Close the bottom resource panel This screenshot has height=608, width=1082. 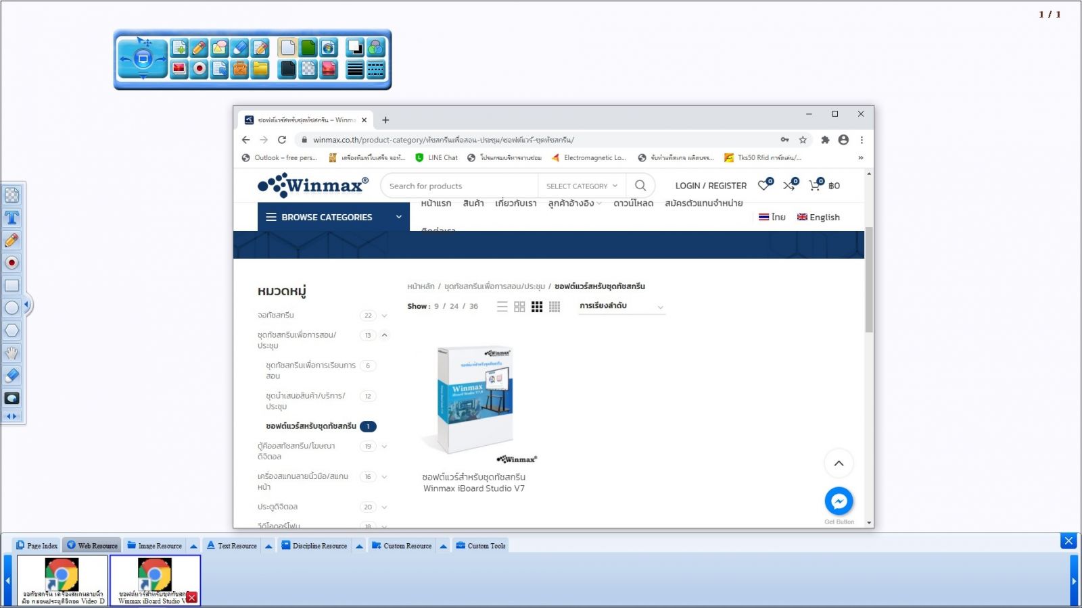1068,540
